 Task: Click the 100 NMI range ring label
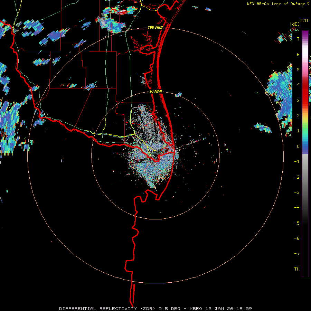pos(155,27)
